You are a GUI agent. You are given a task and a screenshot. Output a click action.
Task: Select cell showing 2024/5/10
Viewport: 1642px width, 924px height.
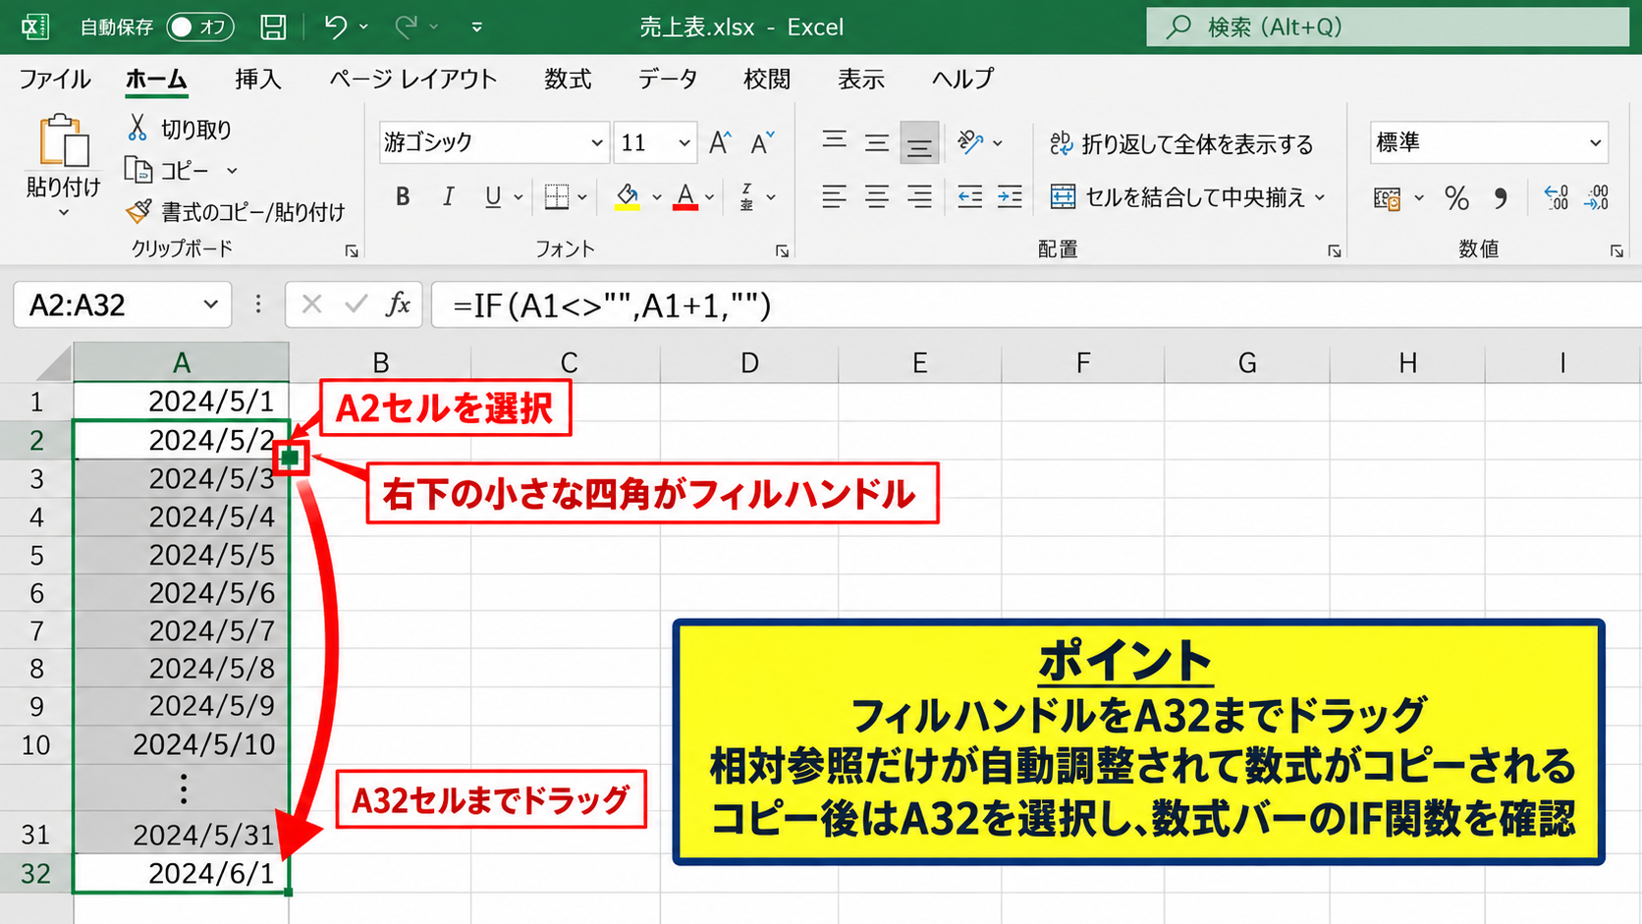click(x=181, y=744)
